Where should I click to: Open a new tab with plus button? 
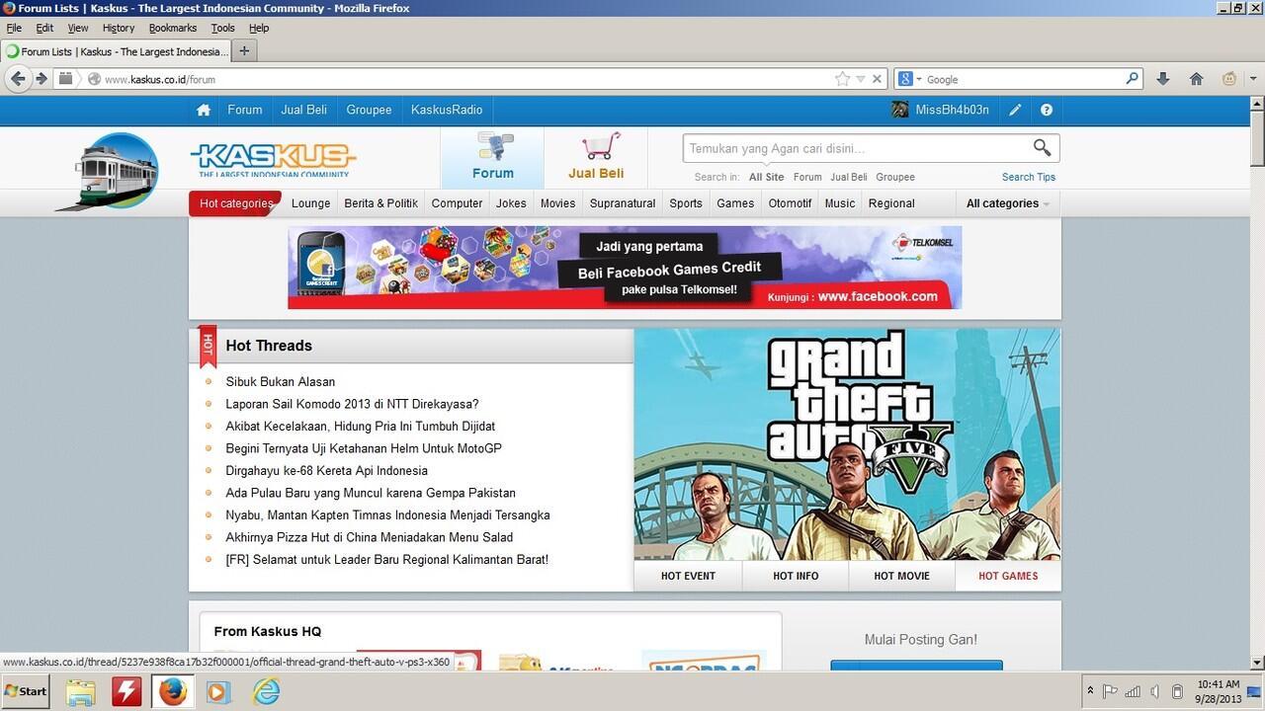(x=244, y=50)
